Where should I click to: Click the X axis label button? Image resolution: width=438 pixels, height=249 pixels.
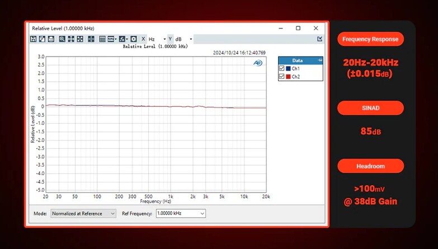pos(143,39)
